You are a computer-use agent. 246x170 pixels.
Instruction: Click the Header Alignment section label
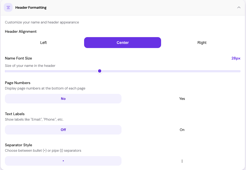pyautogui.click(x=20, y=31)
